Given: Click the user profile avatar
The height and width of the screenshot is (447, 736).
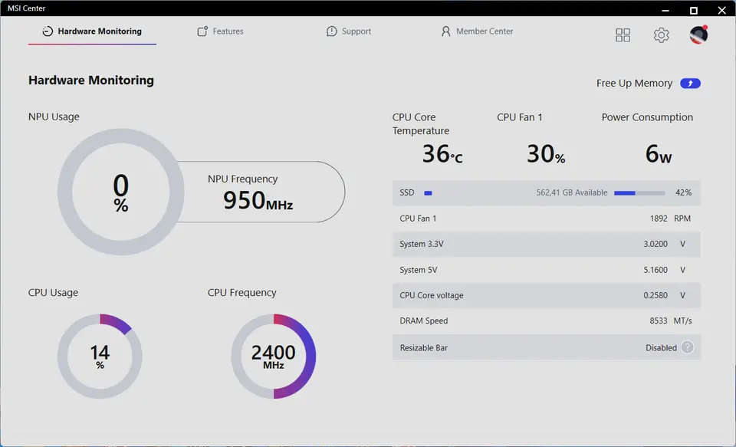Looking at the screenshot, I should (698, 35).
